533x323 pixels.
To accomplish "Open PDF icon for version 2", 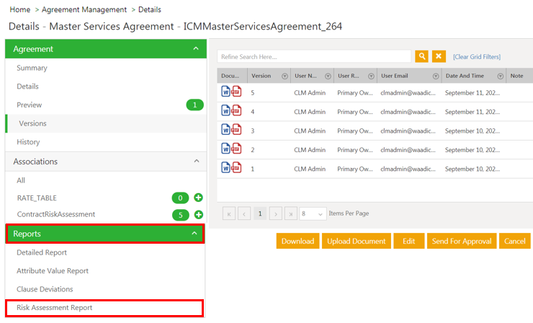I will [236, 149].
